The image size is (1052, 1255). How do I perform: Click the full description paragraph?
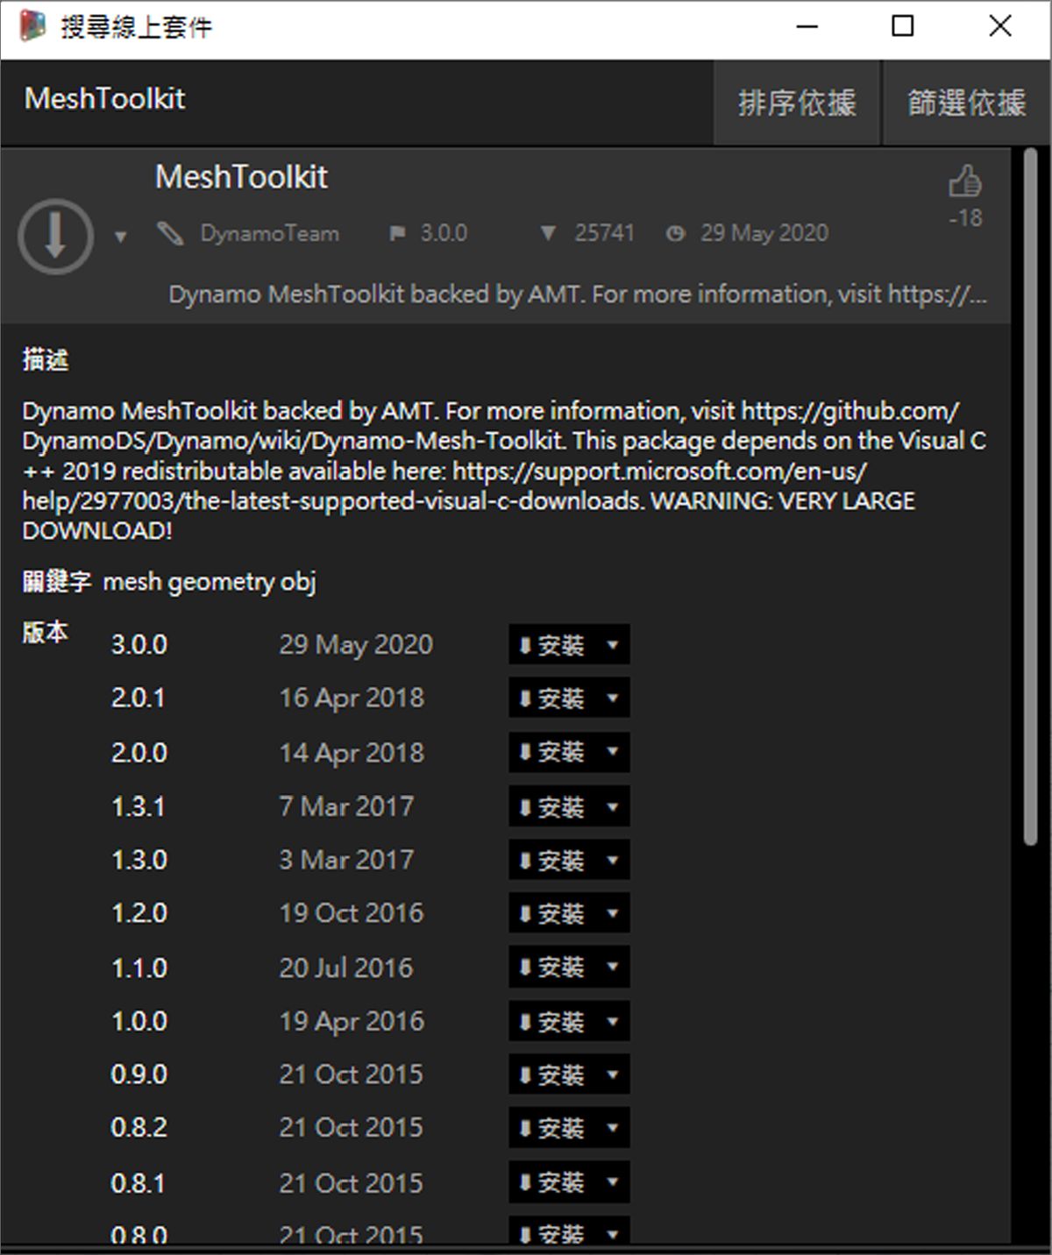coord(504,471)
